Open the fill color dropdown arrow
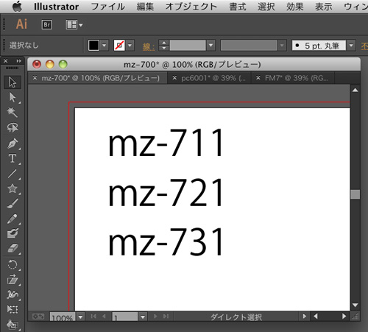Screen dimensions: 368x332 tap(105, 45)
